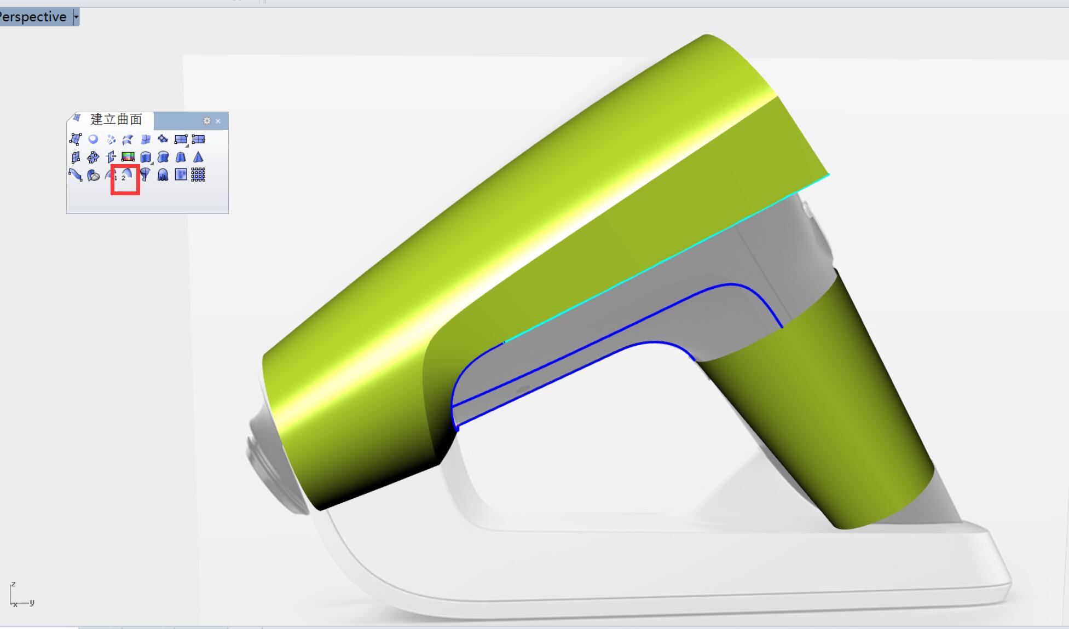The image size is (1069, 629).
Task: Click the Patch surface icon
Action: [163, 139]
